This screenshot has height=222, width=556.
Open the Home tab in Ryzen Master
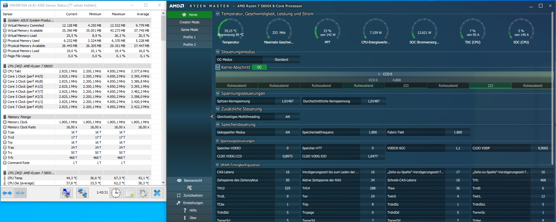point(190,15)
